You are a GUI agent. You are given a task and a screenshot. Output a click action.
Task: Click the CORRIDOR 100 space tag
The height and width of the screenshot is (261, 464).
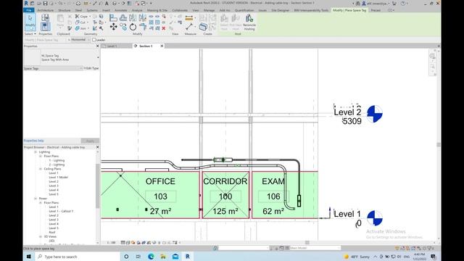coord(225,196)
